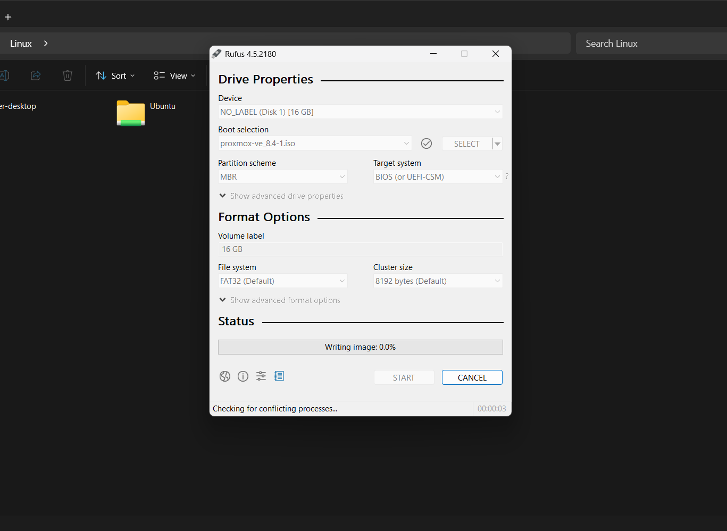This screenshot has height=531, width=727.
Task: Click the Writing image progress bar
Action: (x=360, y=347)
